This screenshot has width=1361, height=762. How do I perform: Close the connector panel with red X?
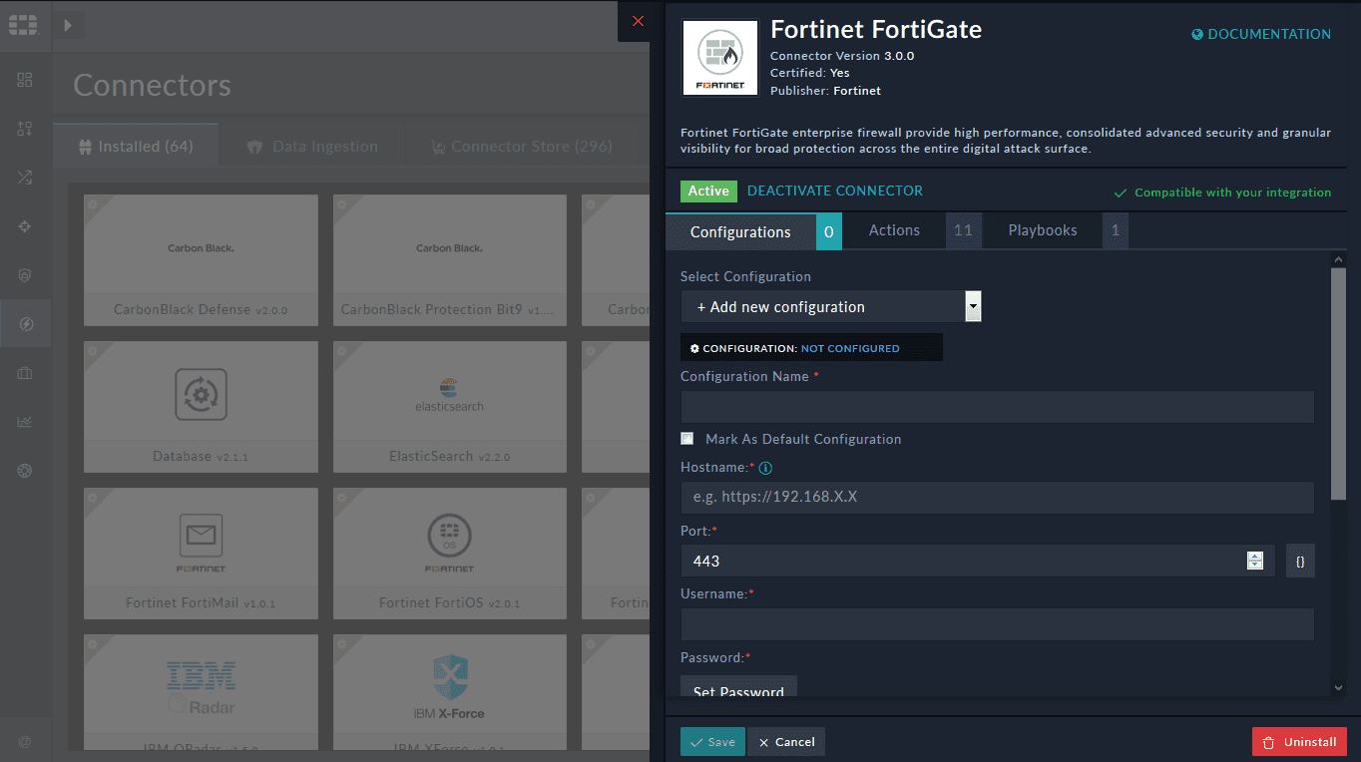tap(639, 21)
